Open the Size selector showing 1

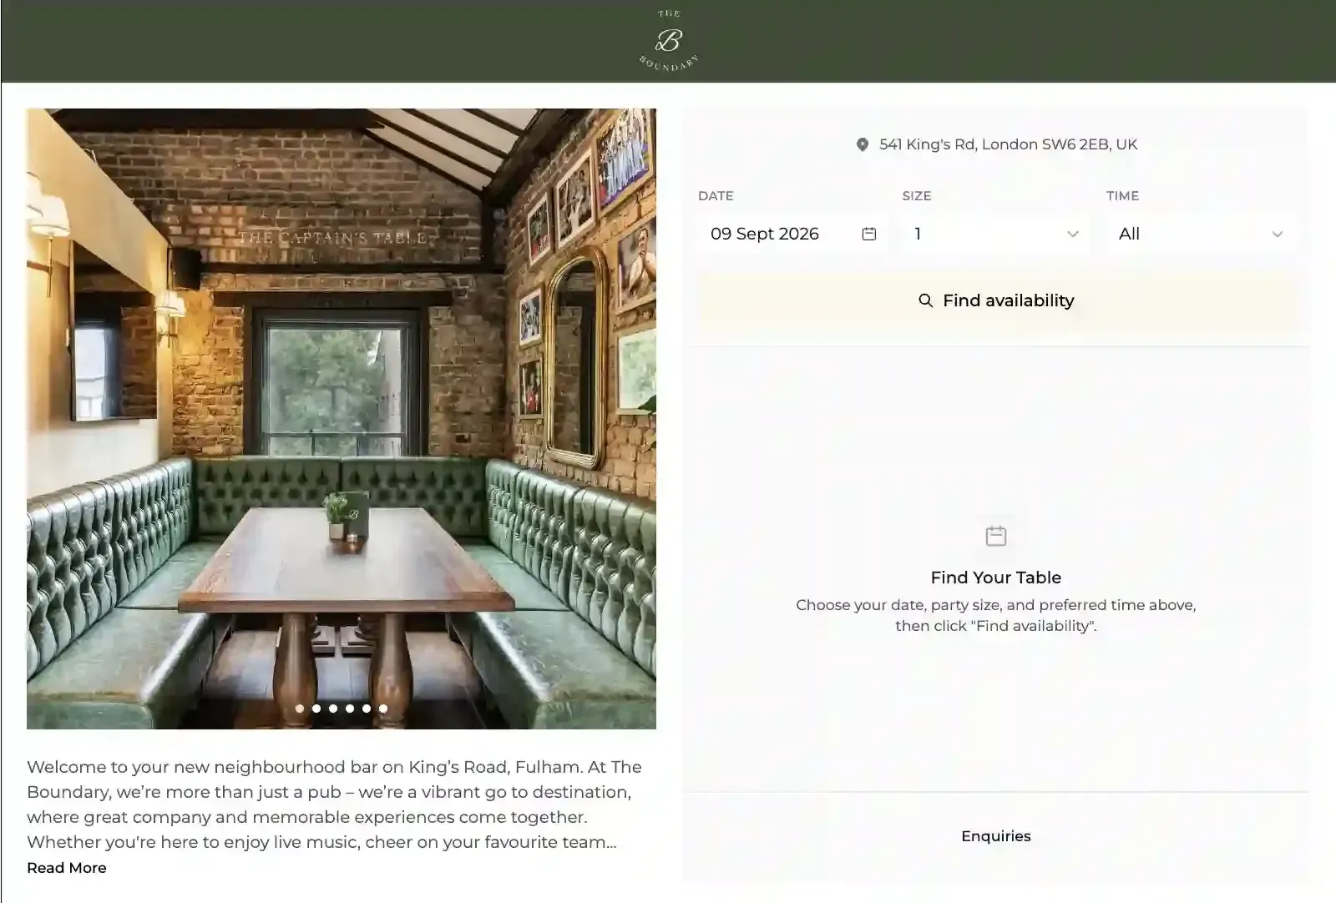point(996,234)
